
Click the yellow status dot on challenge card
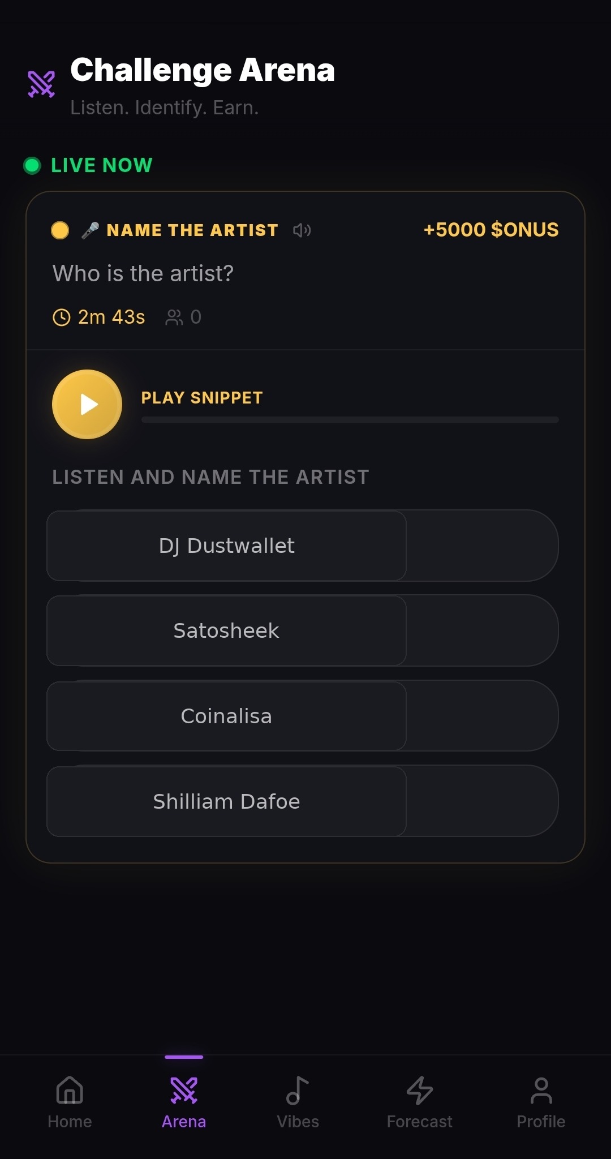coord(60,230)
